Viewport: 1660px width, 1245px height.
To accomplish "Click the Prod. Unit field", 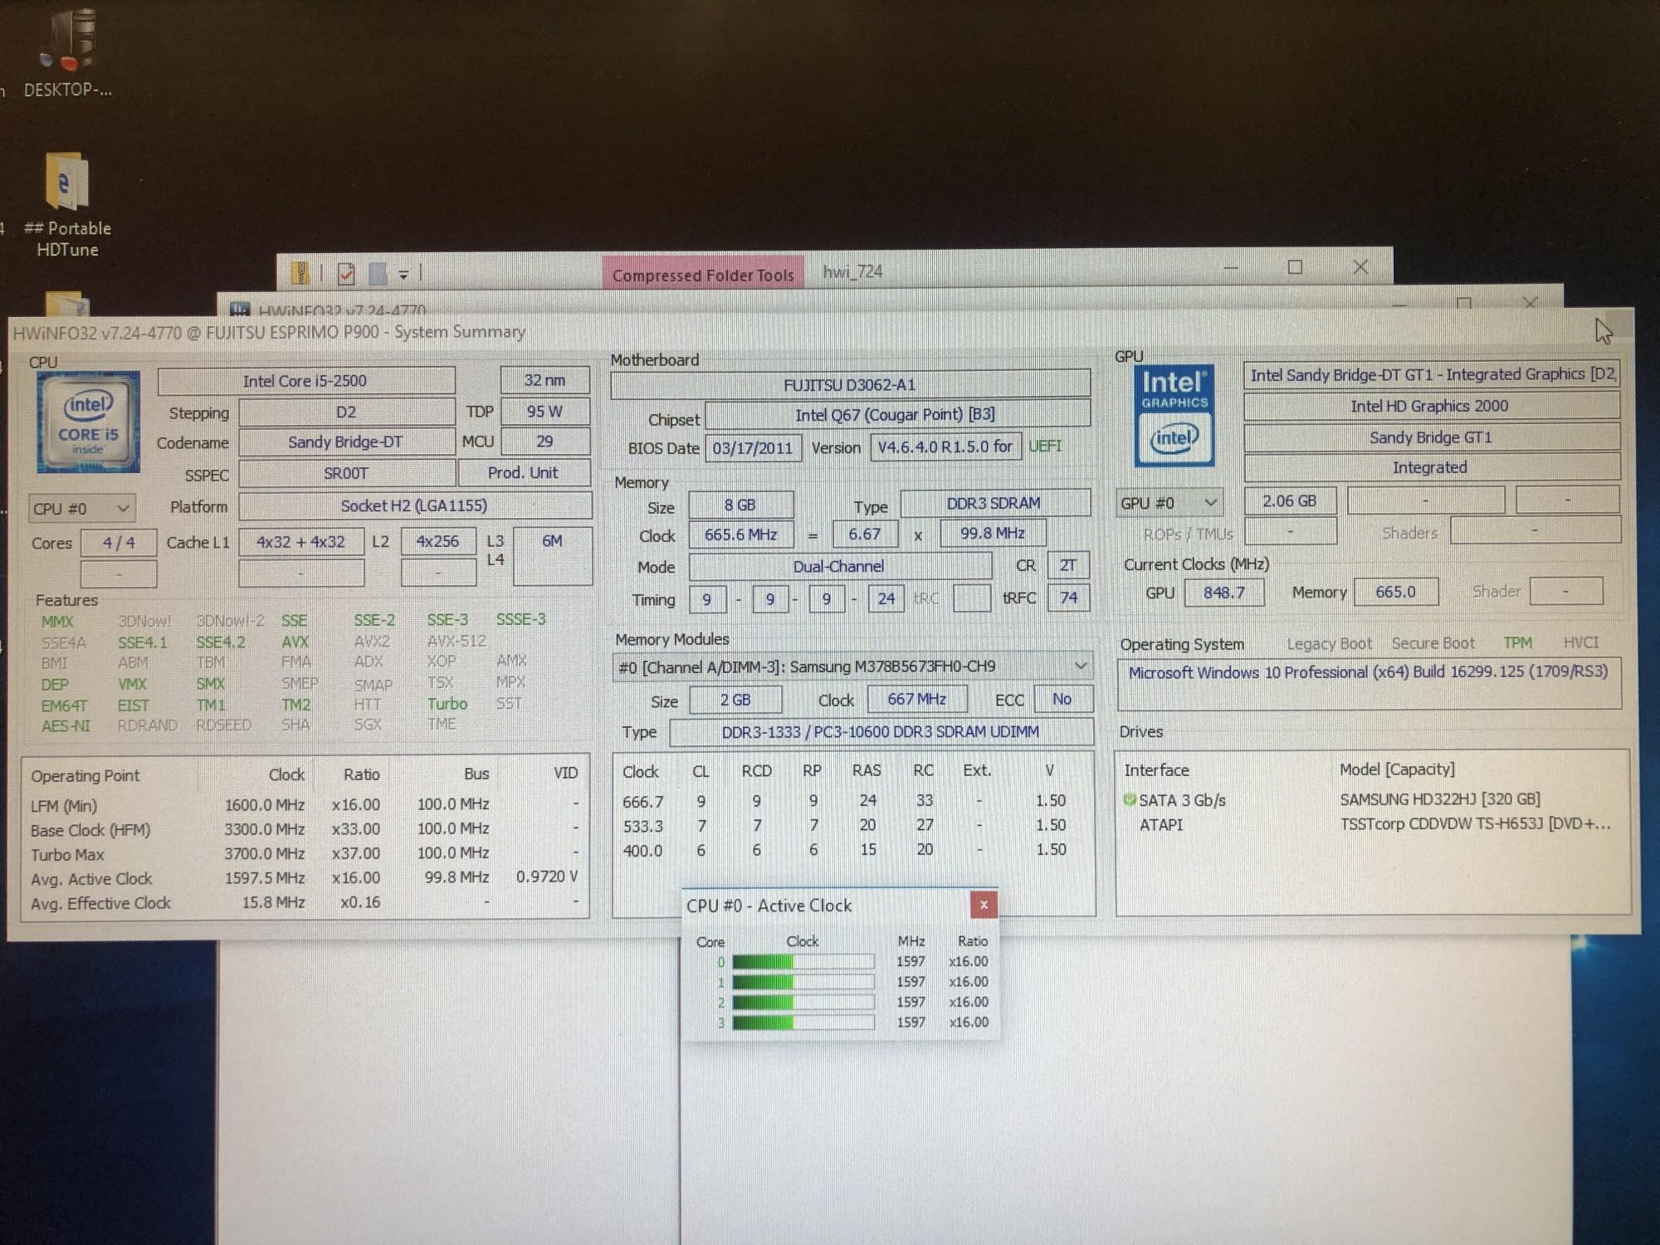I will 524,472.
